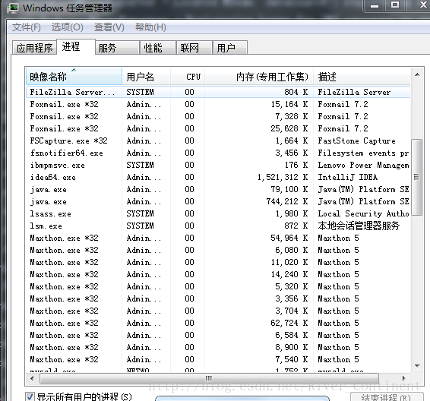Screen dimensions: 430x401
Task: Click the Task Manager title bar icon
Action: point(13,8)
